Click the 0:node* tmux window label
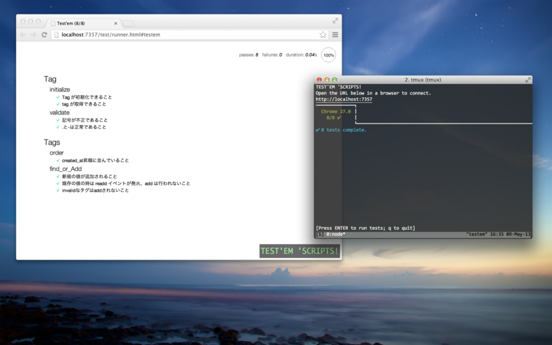The image size is (552, 345). [335, 234]
